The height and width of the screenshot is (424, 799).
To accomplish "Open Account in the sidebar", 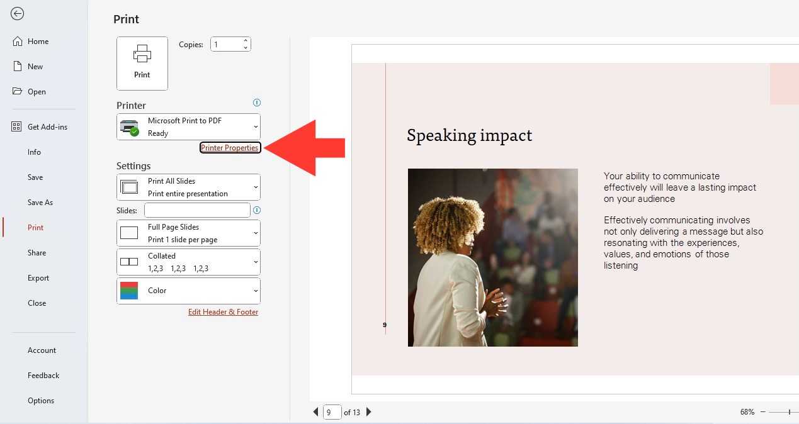I will [42, 350].
